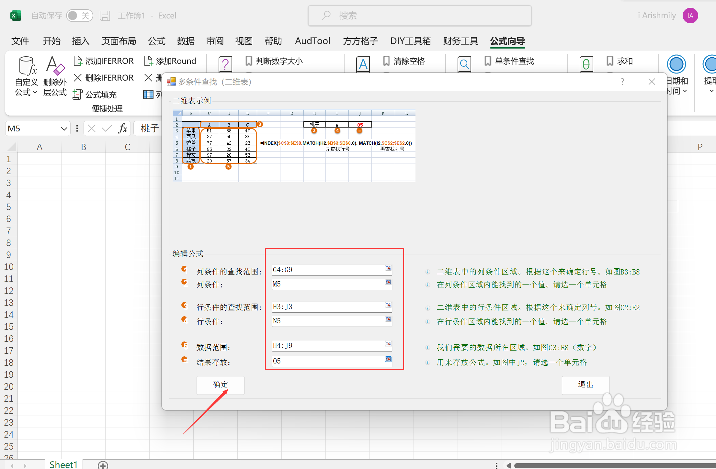Open the 文件 menu tab
This screenshot has width=716, height=469.
coord(20,41)
